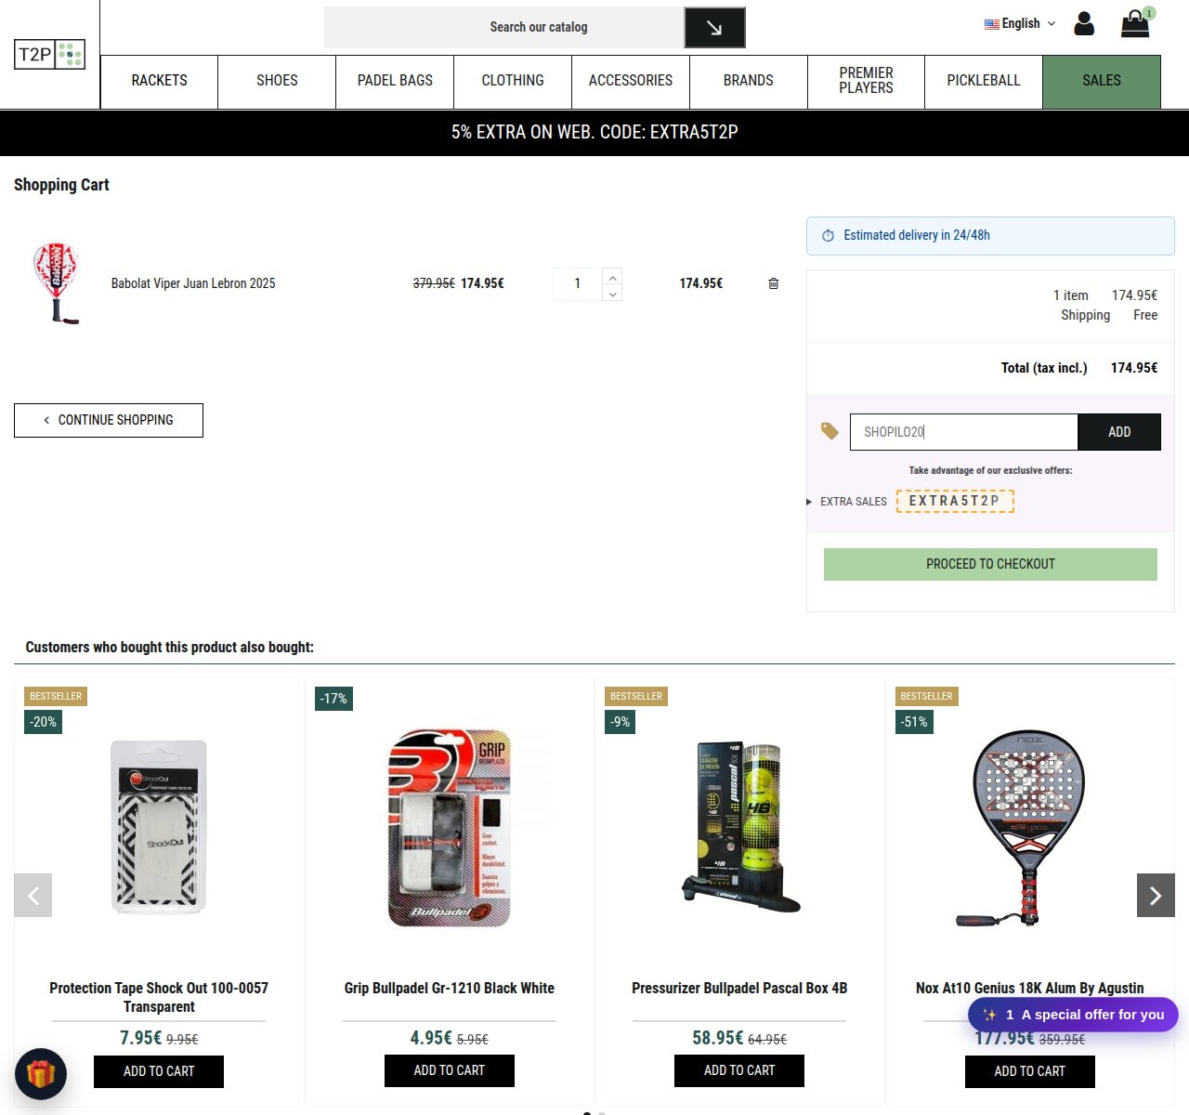
Task: Click the 5% EXTRA ON WEB banner
Action: (x=594, y=133)
